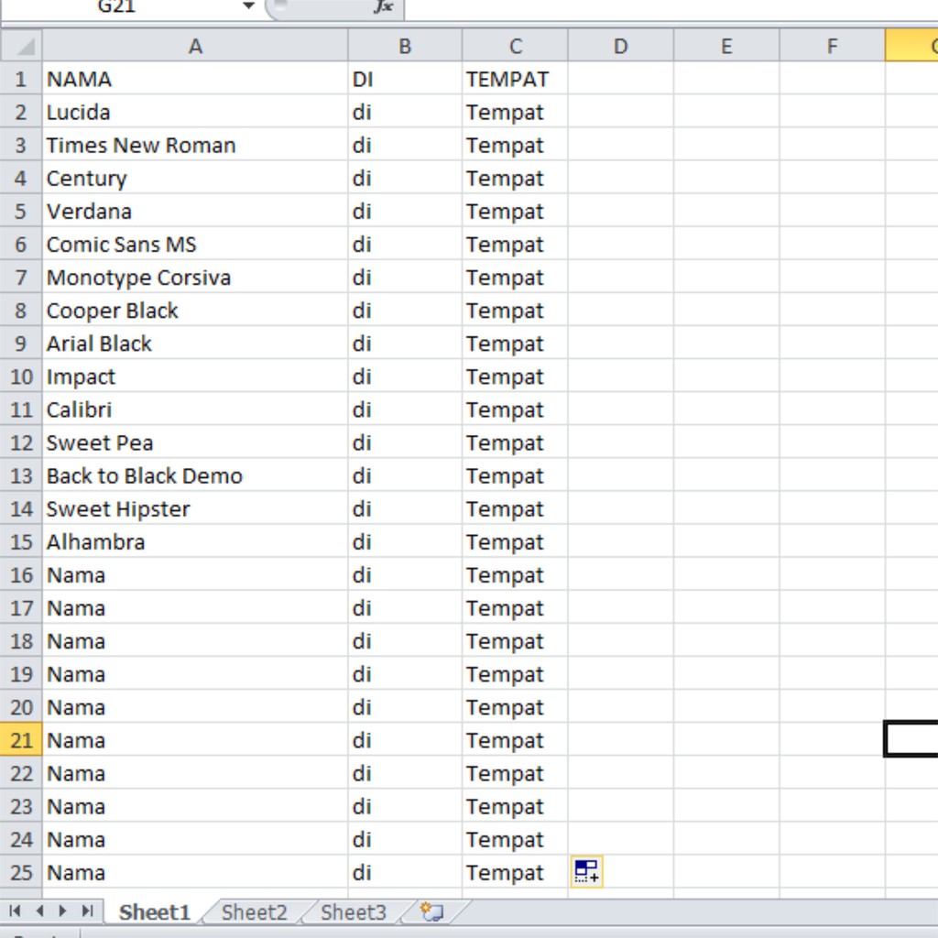Jump to last sheet tab using arrow

pos(87,911)
